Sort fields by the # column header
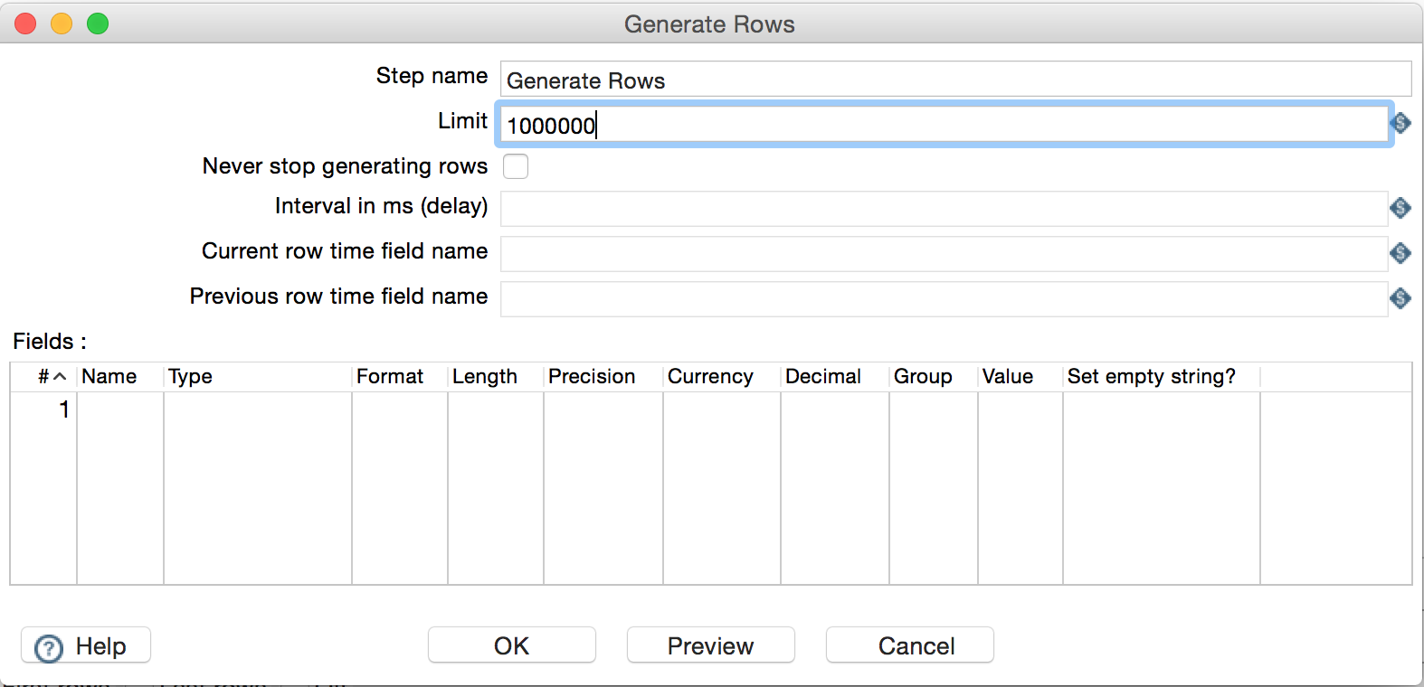Viewport: 1424px width, 687px height. pyautogui.click(x=43, y=377)
